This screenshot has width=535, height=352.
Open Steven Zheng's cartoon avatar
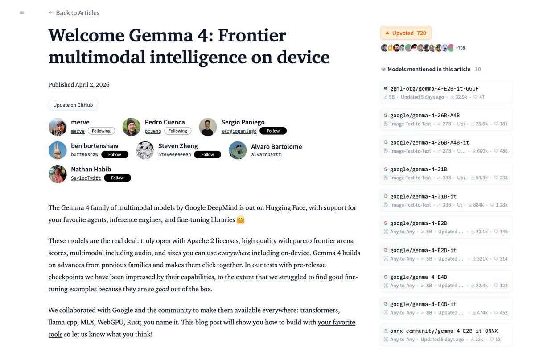145,151
